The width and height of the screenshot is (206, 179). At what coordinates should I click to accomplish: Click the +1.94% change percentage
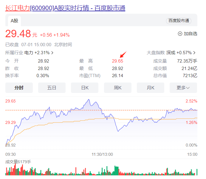pyautogui.click(x=61, y=35)
